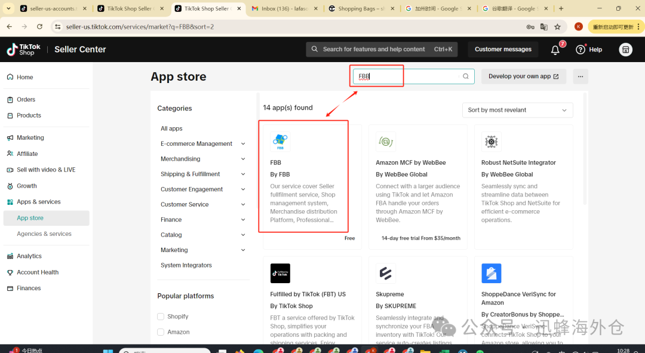Bookmark this page with the star icon
This screenshot has height=353, width=645.
(557, 27)
